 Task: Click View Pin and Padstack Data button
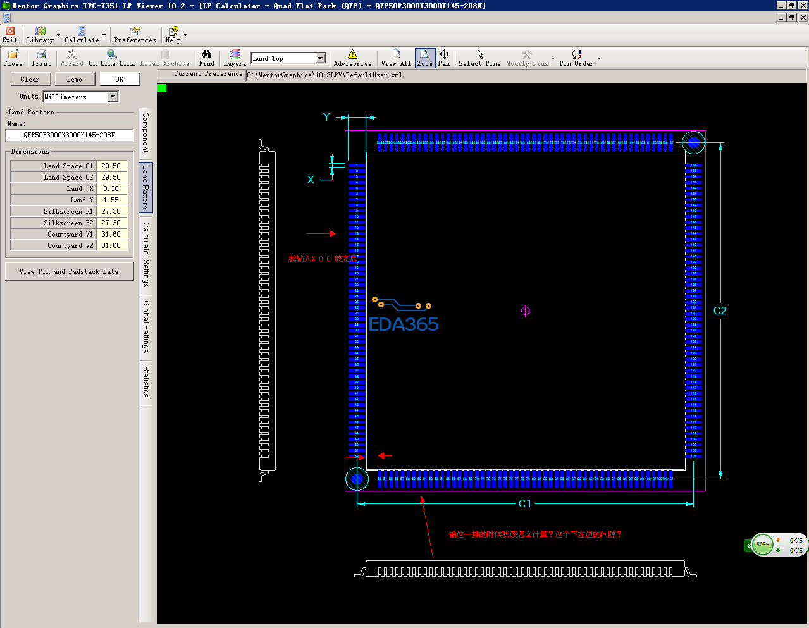pos(69,271)
